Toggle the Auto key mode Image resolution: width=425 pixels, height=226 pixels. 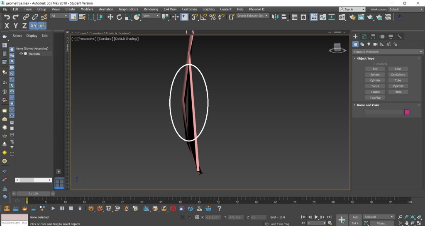tap(355, 217)
